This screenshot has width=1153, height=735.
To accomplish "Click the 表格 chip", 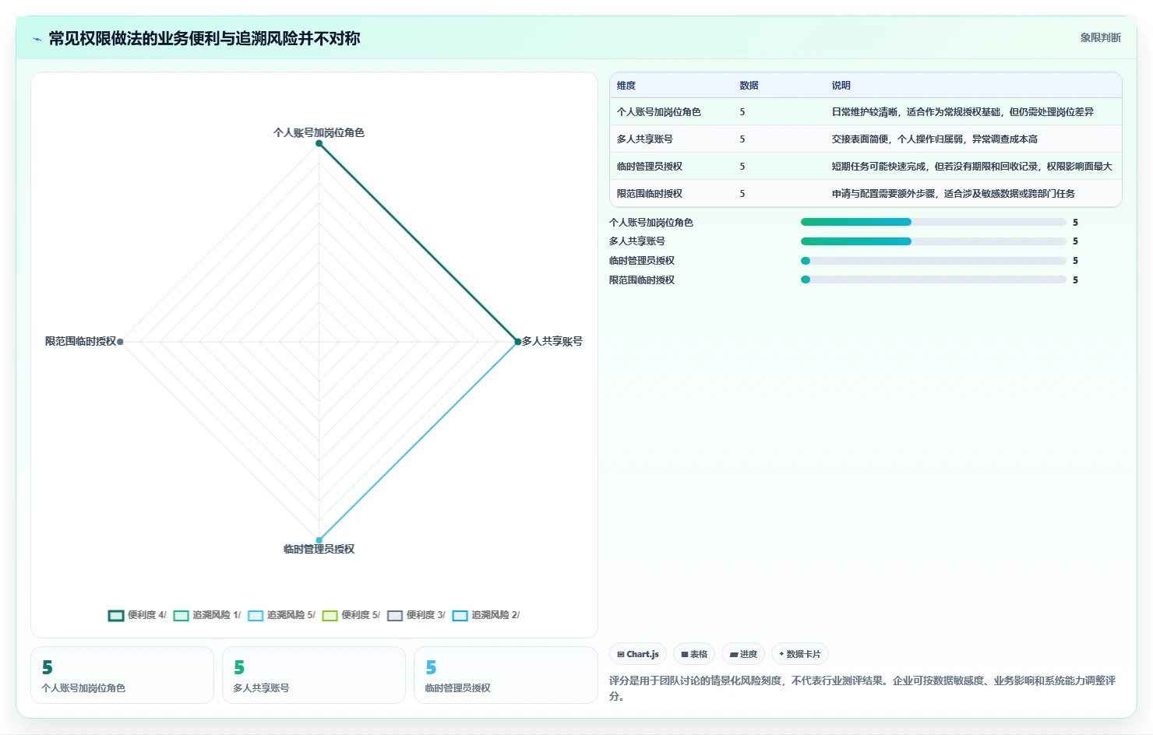I will pyautogui.click(x=694, y=654).
